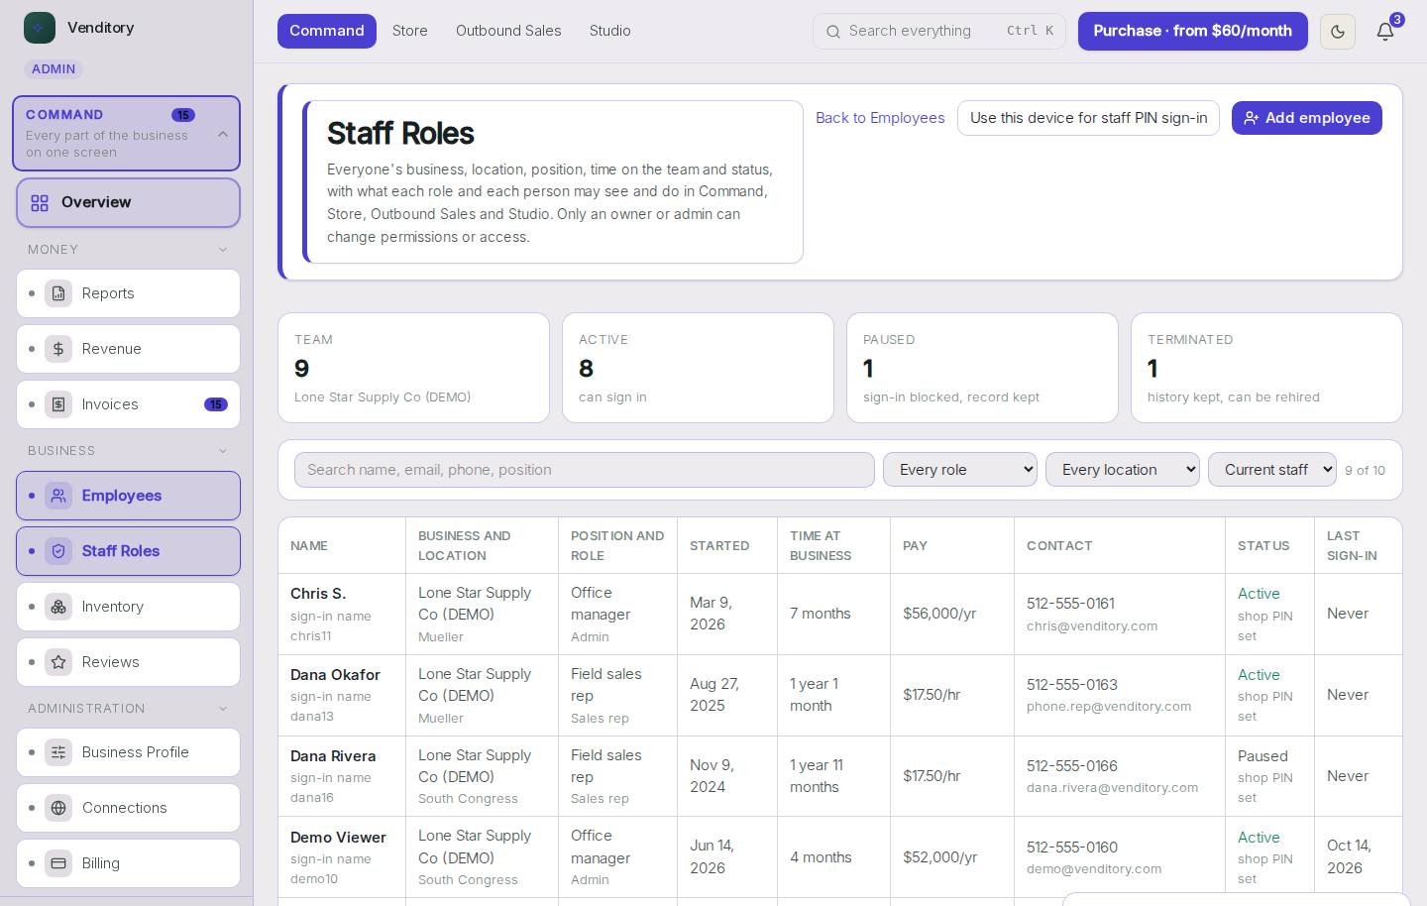
Task: Click the Reports document icon
Action: click(58, 293)
